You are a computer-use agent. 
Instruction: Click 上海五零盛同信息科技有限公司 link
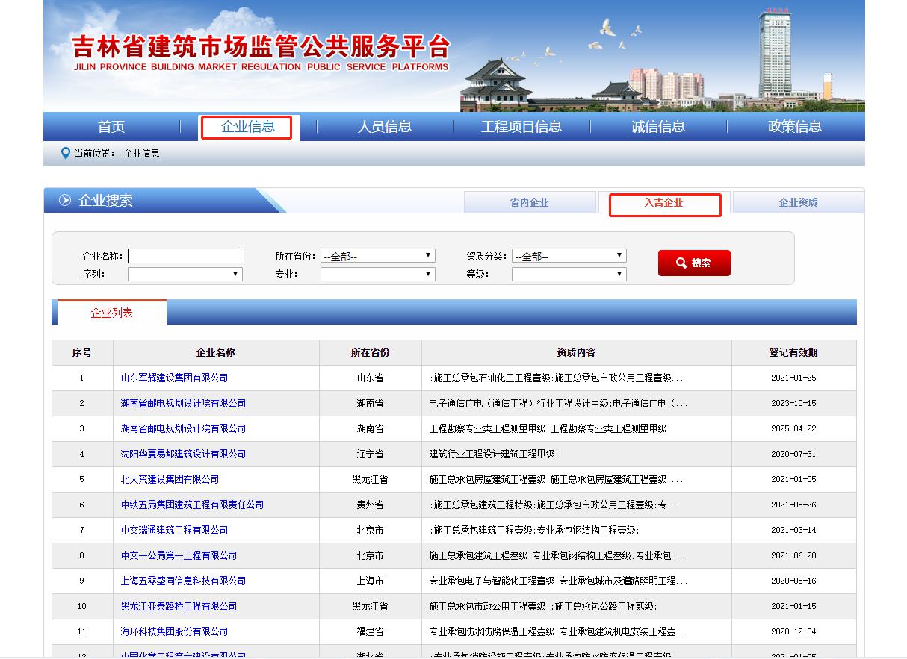pos(183,581)
